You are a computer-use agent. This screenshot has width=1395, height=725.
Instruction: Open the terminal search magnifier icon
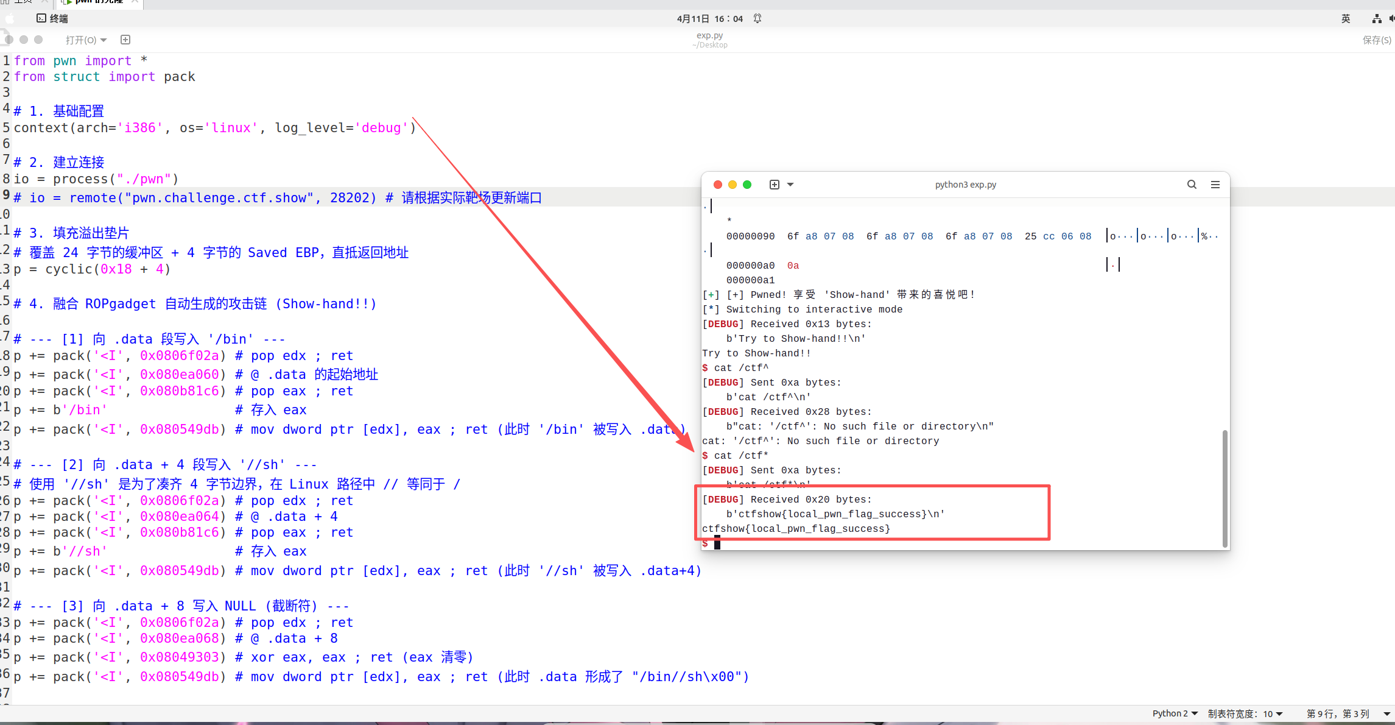(x=1192, y=185)
